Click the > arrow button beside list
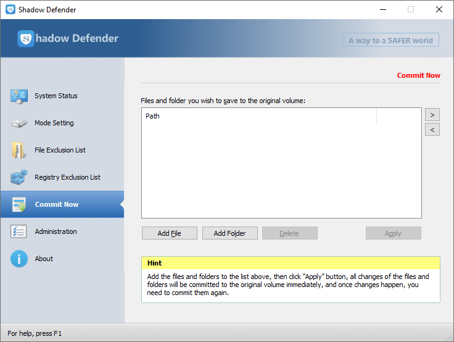The width and height of the screenshot is (454, 342). click(x=432, y=115)
